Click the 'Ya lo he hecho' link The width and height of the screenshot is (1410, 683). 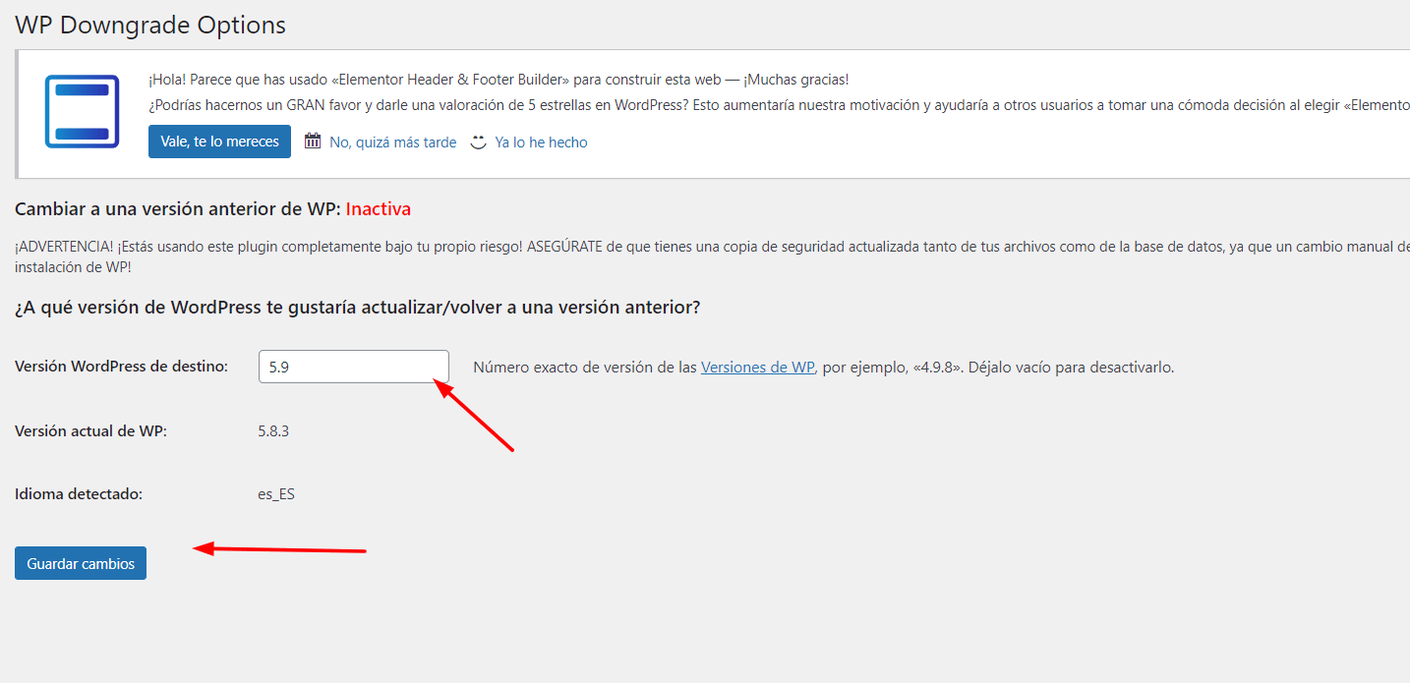pyautogui.click(x=541, y=142)
